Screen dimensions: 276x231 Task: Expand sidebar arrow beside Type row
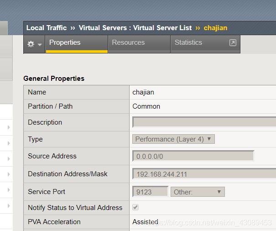9,143
